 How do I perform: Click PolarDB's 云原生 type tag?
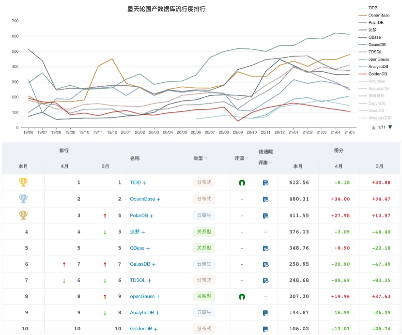[x=204, y=215]
